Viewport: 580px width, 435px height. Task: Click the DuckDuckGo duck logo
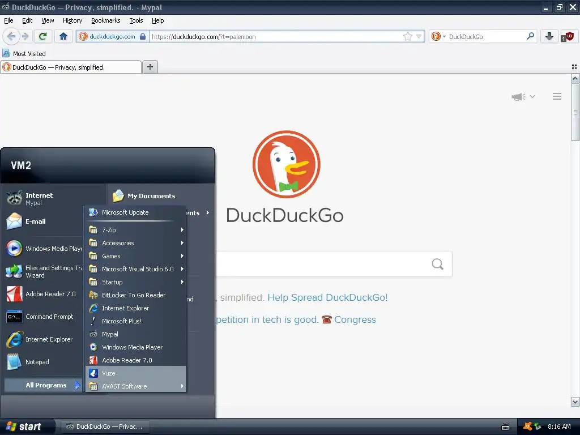coord(286,164)
